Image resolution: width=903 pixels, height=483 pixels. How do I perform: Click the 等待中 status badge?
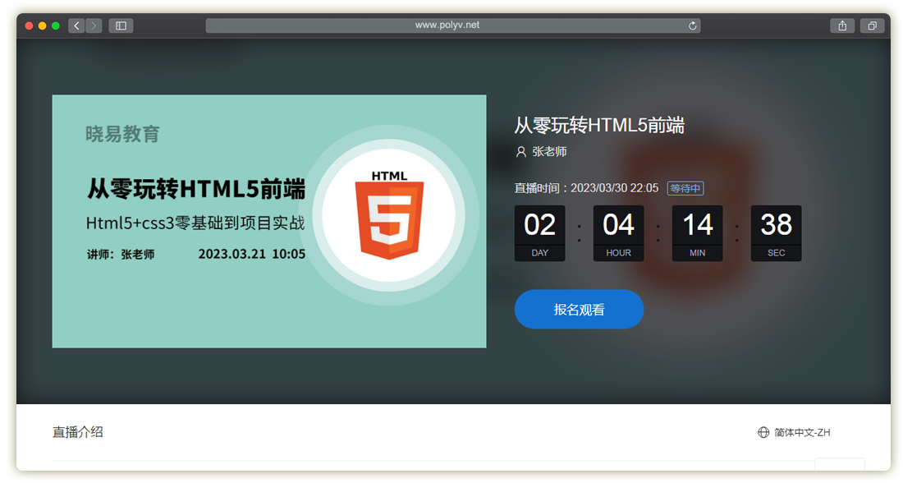pos(685,188)
